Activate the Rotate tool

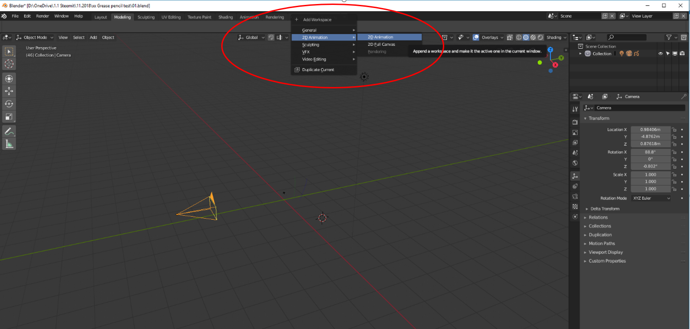[9, 104]
